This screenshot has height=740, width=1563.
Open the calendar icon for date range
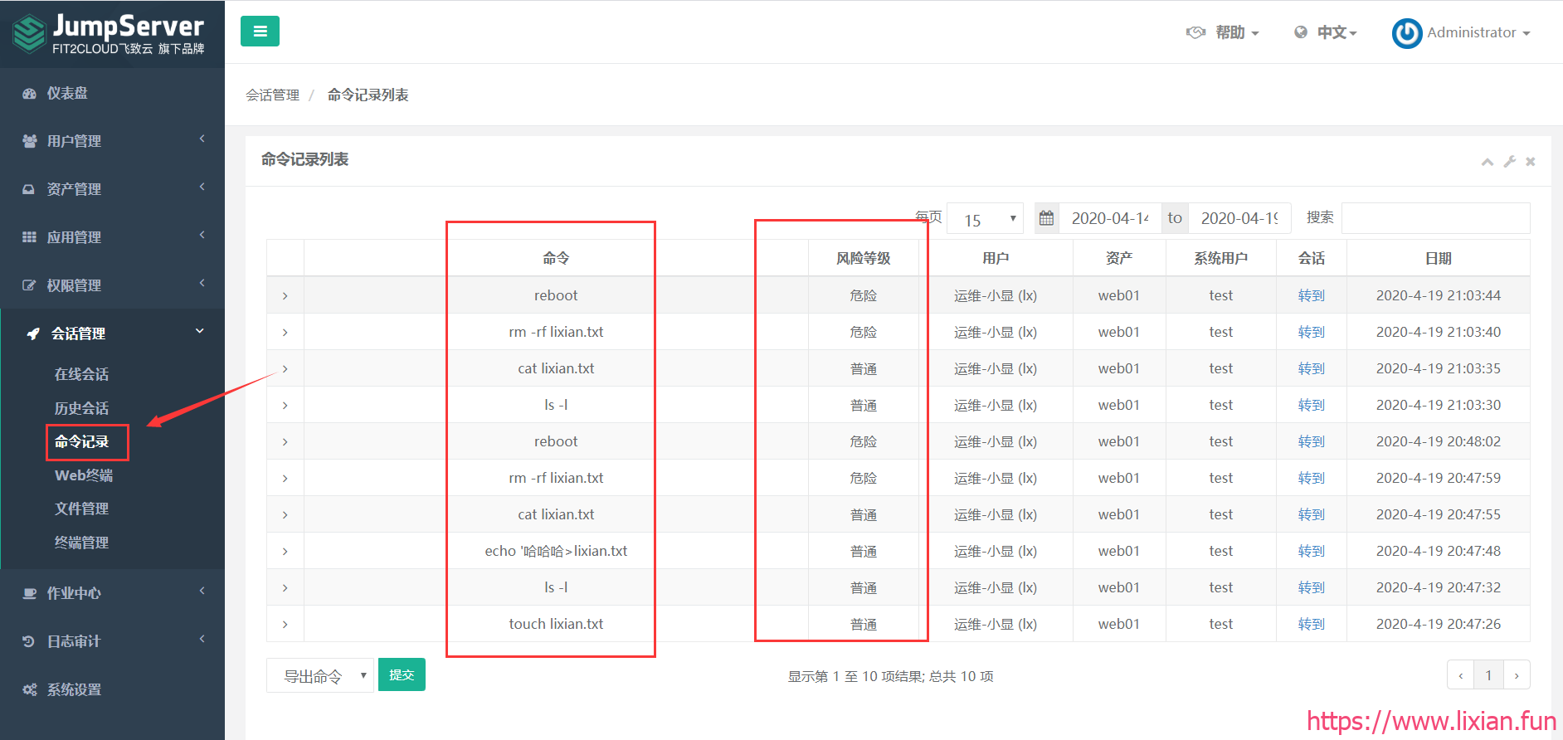click(x=1047, y=218)
